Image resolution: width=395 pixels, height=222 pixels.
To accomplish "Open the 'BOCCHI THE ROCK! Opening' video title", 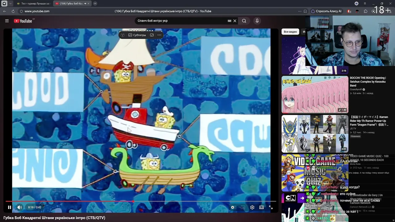I will tap(368, 82).
